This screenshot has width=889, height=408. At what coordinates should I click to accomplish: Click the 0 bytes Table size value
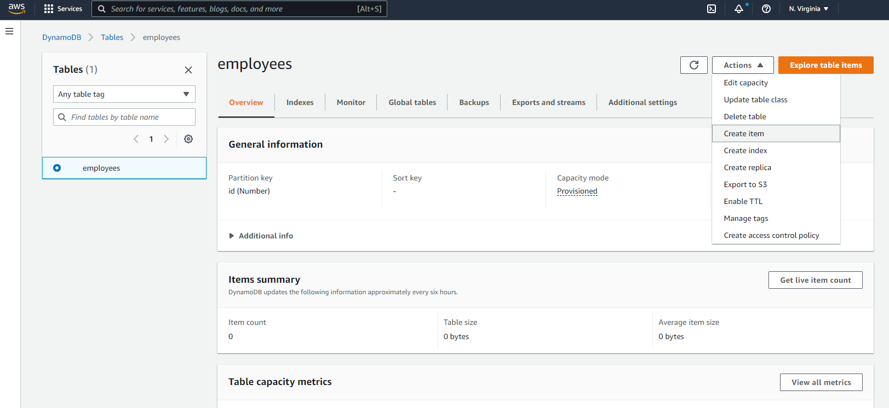456,336
